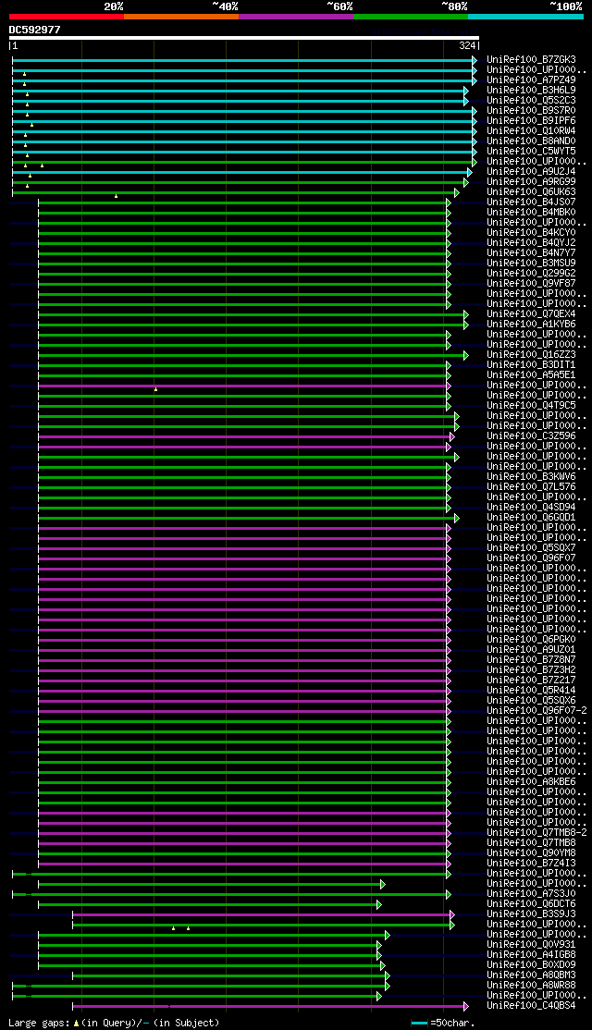Choose the UniRef100_Q6GQD1 hit name

[x=532, y=518]
